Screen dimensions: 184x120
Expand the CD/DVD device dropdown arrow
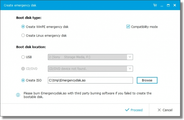click(130, 69)
